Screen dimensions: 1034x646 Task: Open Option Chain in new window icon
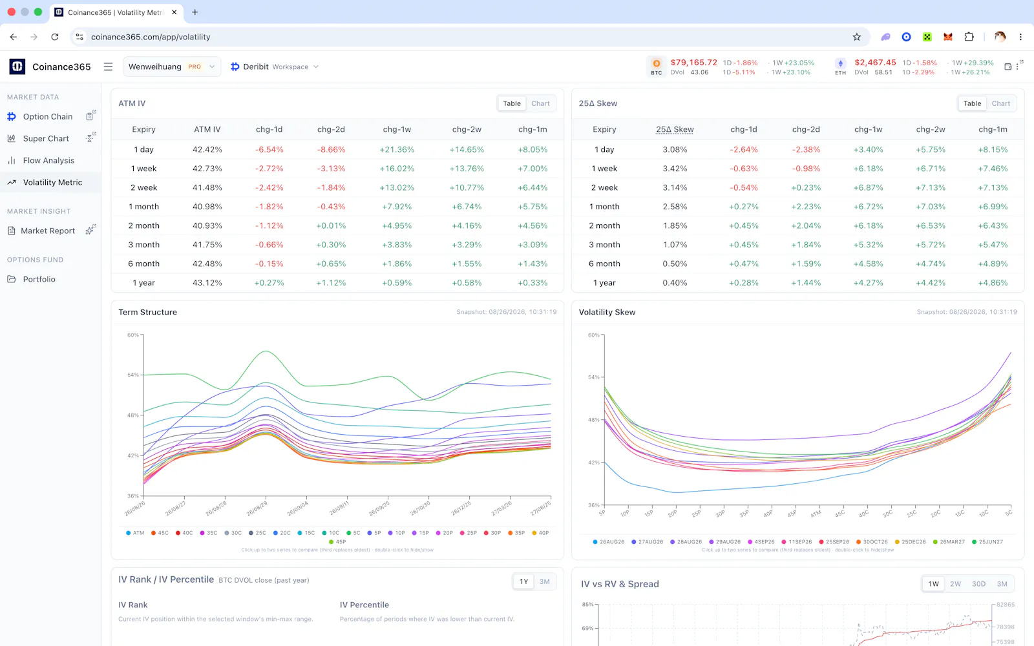pyautogui.click(x=90, y=116)
